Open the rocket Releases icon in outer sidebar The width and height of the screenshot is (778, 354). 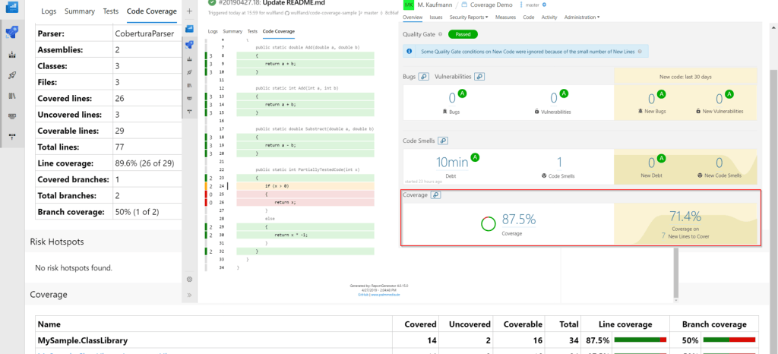[x=12, y=75]
